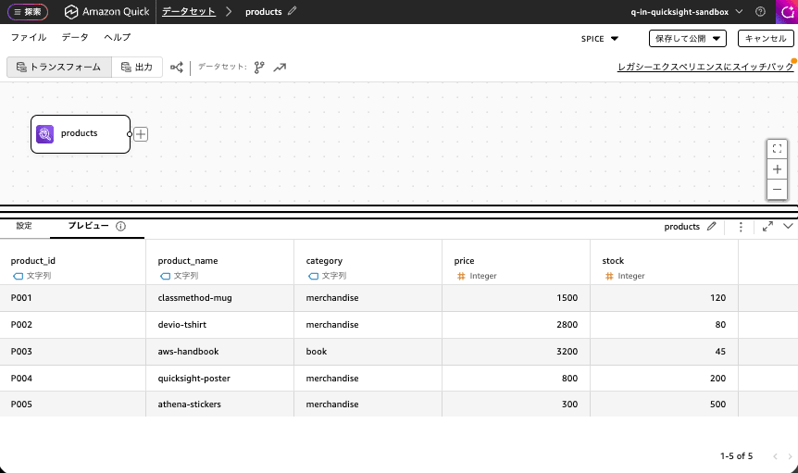This screenshot has width=798, height=473.
Task: Select cell P001
Action: click(x=73, y=298)
